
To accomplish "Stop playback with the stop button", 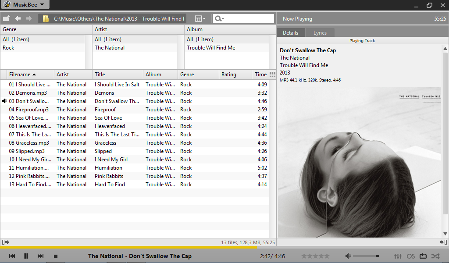I will tap(56, 256).
